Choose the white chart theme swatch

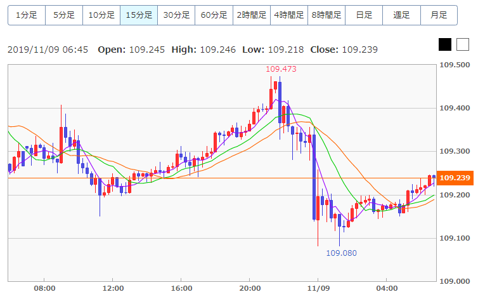[462, 44]
